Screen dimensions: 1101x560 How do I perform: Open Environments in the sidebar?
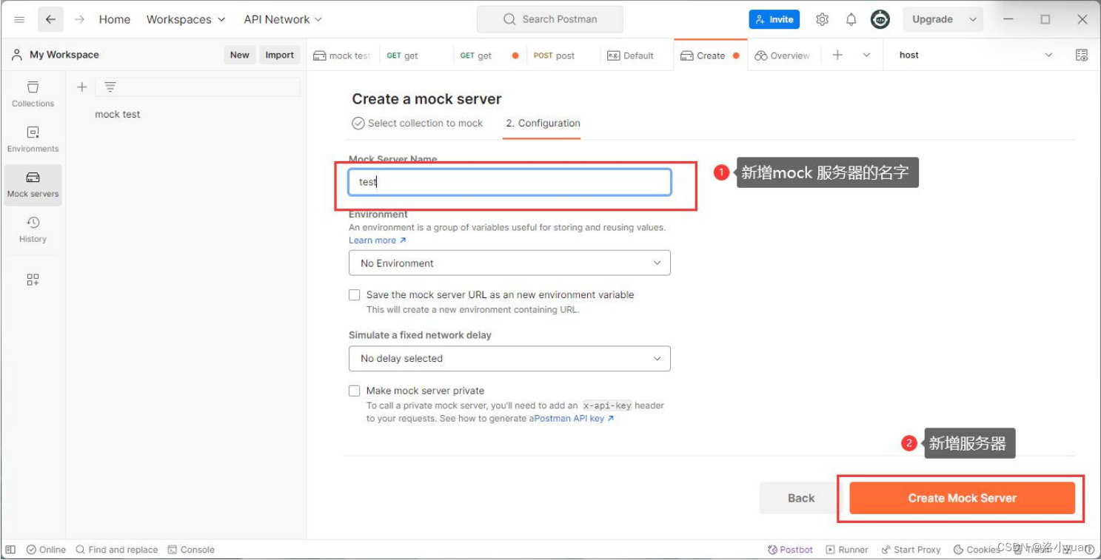click(x=33, y=139)
